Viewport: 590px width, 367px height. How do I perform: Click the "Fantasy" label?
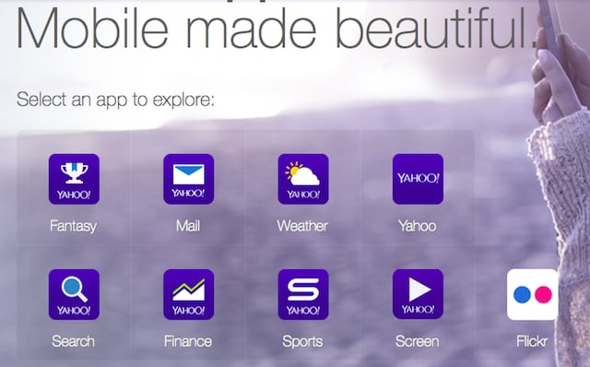pyautogui.click(x=74, y=226)
